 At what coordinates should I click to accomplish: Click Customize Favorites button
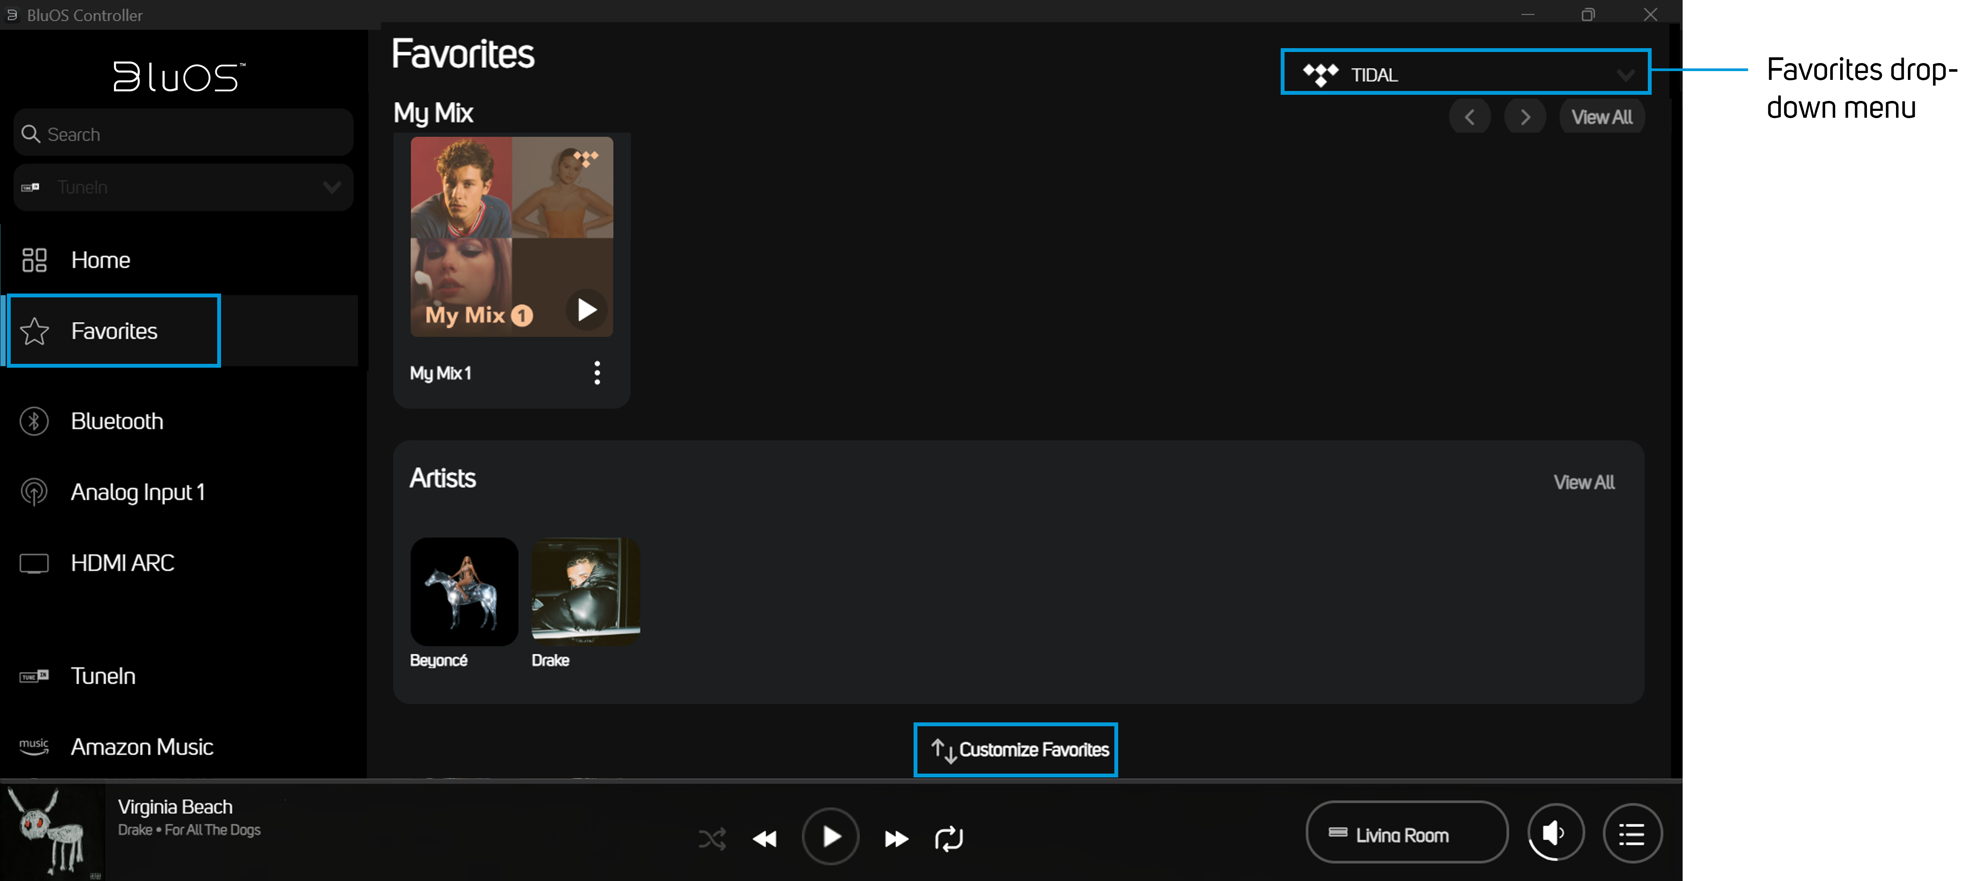click(1016, 750)
